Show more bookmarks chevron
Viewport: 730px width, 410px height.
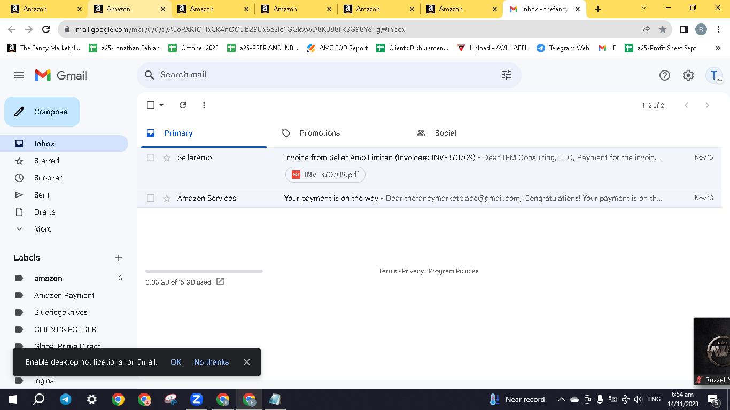(718, 48)
